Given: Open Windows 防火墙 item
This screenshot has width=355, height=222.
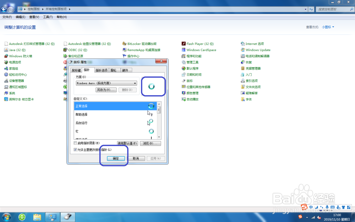Looking at the screenshot, I should coord(18,56).
